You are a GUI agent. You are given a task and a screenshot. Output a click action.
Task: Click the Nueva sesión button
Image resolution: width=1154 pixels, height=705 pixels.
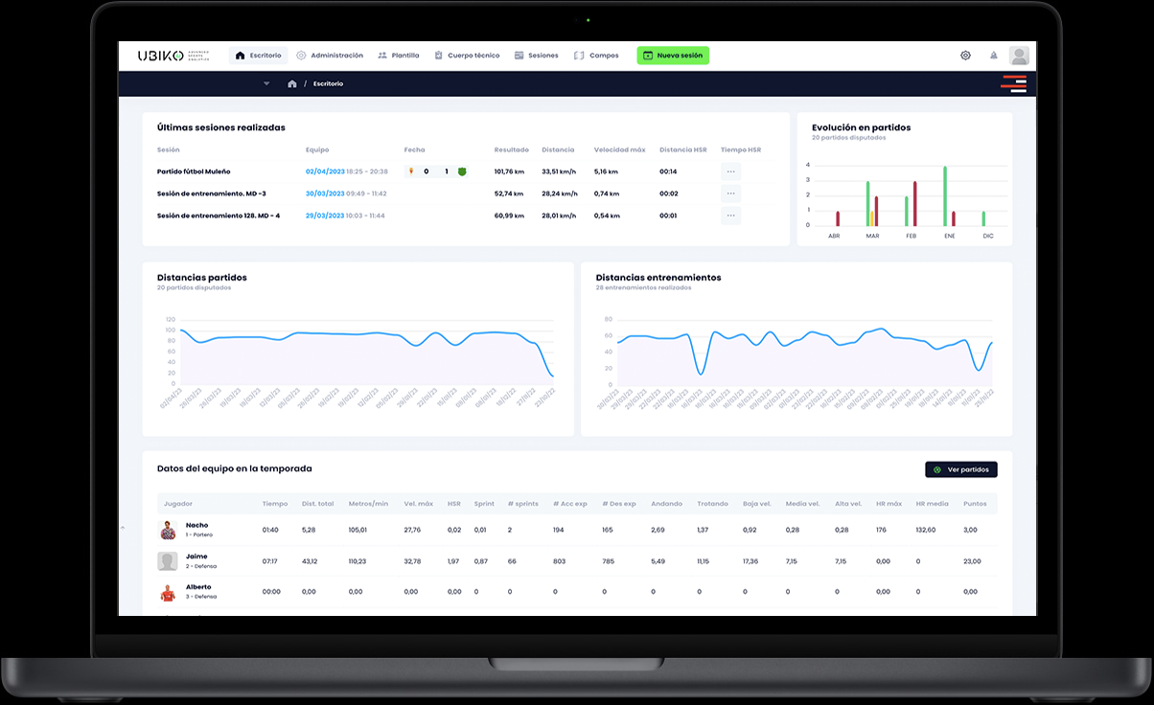673,56
